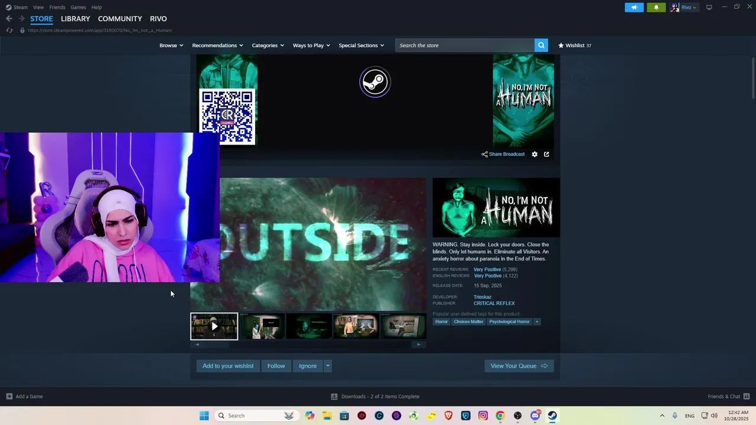This screenshot has width=756, height=425.
Task: Open the Games menu
Action: point(78,7)
